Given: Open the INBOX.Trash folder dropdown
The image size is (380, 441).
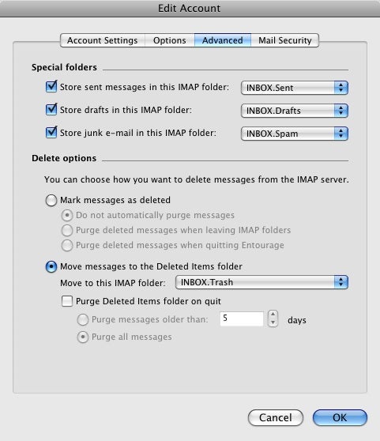Looking at the screenshot, I should pyautogui.click(x=261, y=282).
